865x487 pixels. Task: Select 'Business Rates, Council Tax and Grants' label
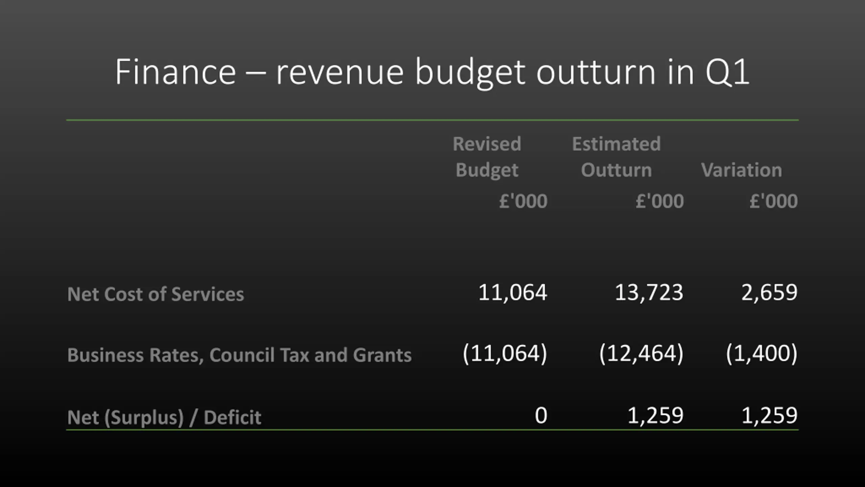240,355
